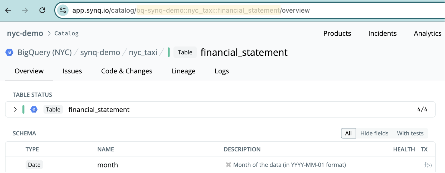
Task: Switch to the Lineage tab
Action: tap(183, 71)
